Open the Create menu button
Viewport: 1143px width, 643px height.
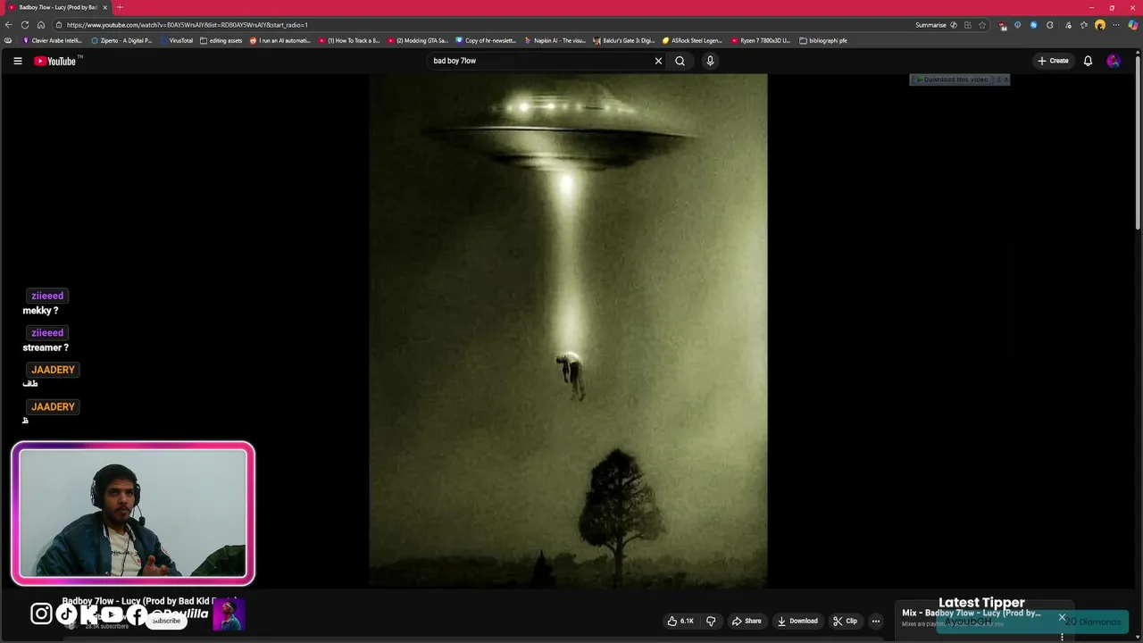point(1053,61)
